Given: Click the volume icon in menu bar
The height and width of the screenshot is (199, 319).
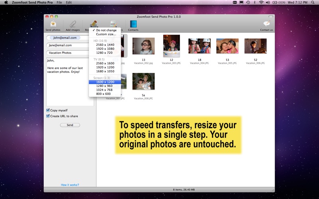Looking at the screenshot, I should (x=268, y=2).
